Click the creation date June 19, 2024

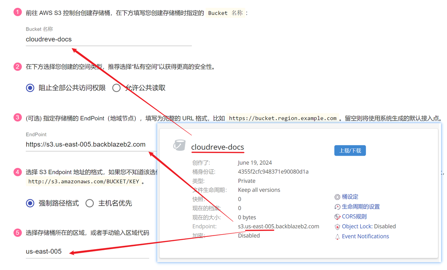[x=255, y=163]
